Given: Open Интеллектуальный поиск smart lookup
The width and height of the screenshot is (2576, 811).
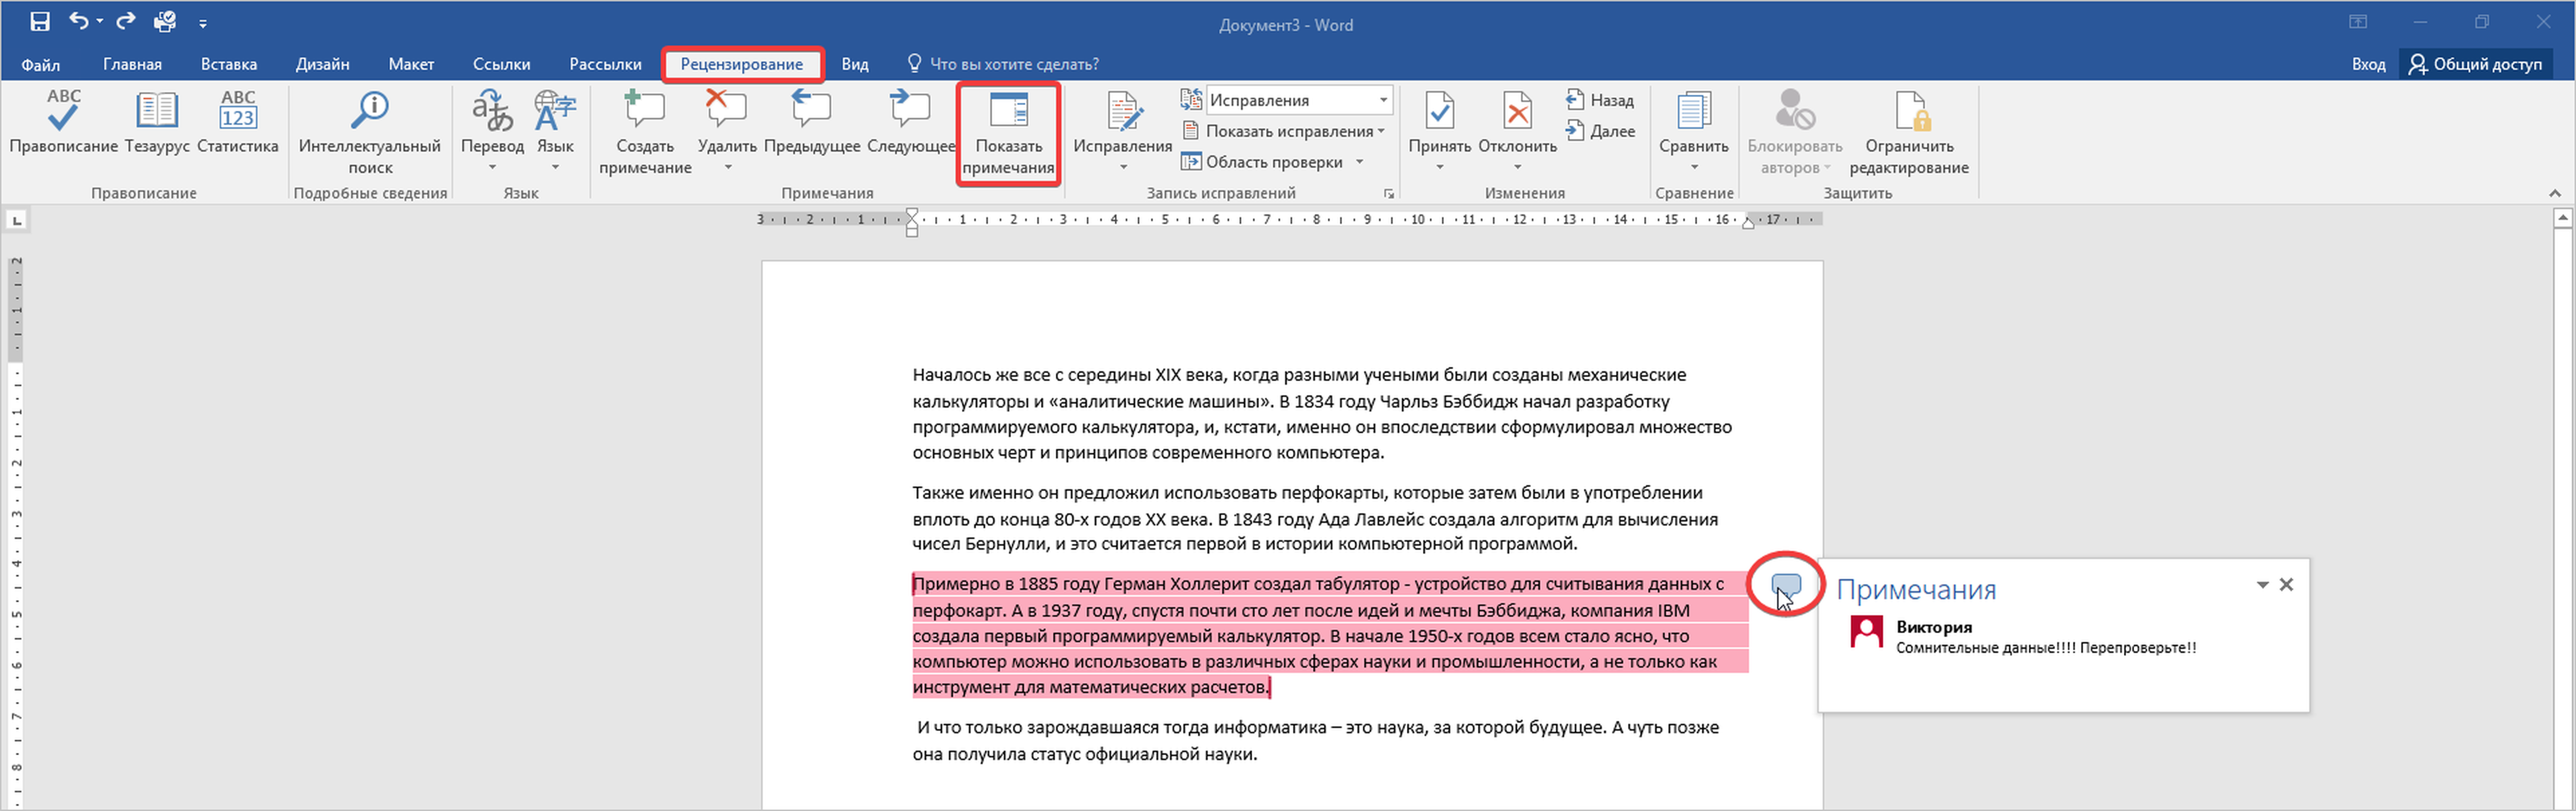Looking at the screenshot, I should 370,132.
